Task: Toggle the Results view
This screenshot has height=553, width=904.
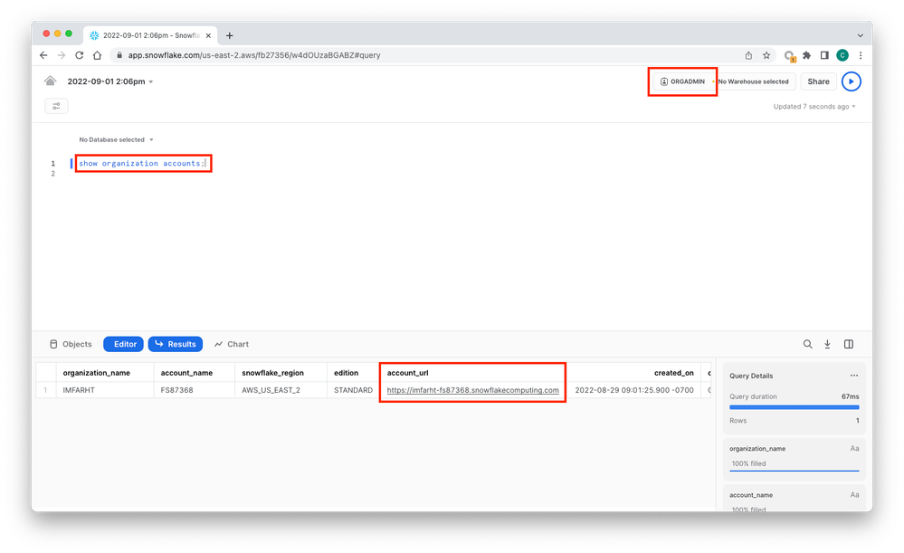Action: pyautogui.click(x=176, y=344)
